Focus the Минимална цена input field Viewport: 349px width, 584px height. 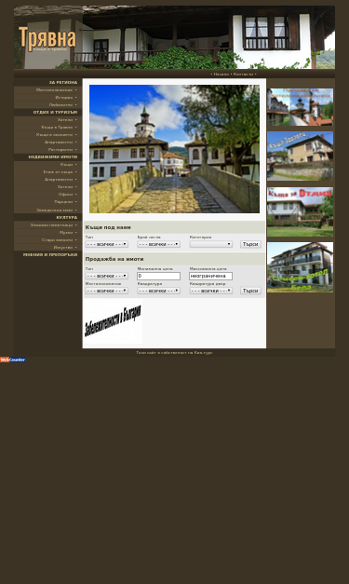coord(159,276)
